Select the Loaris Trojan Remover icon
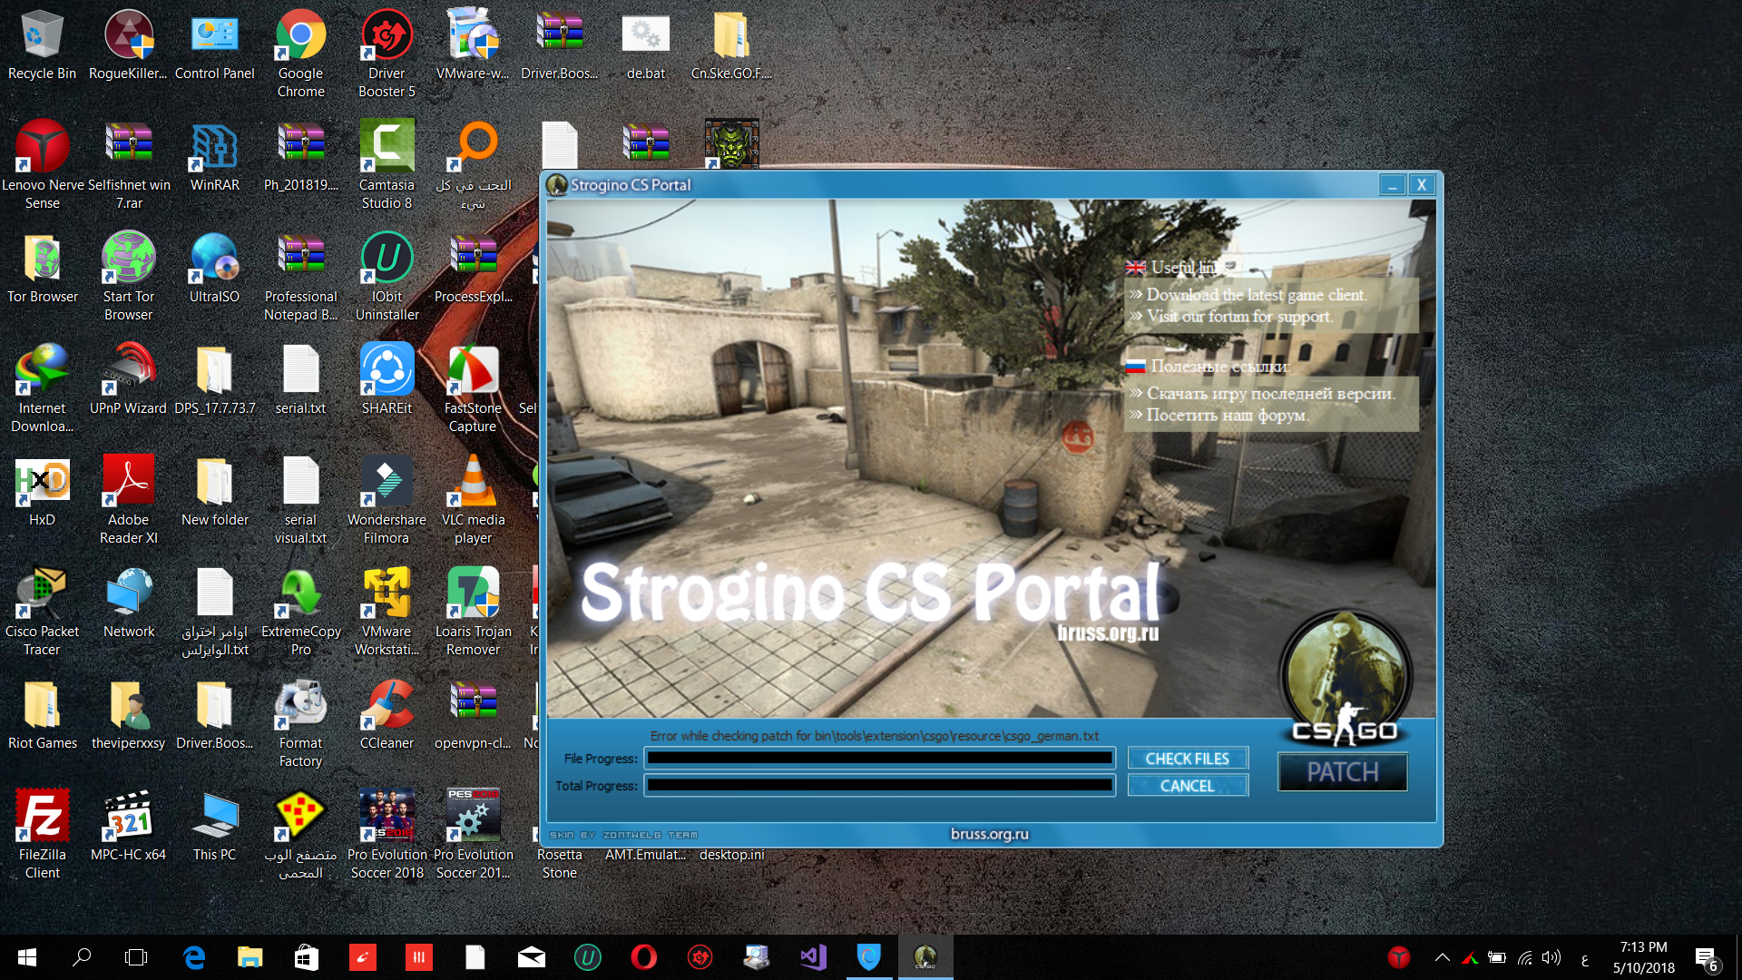Viewport: 1742px width, 980px height. point(473,612)
